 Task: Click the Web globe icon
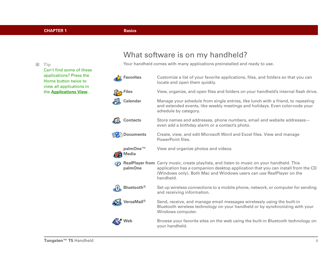(x=117, y=221)
